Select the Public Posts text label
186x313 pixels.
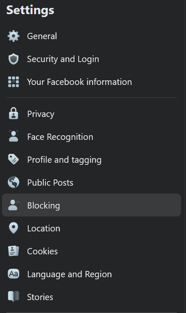tap(50, 183)
